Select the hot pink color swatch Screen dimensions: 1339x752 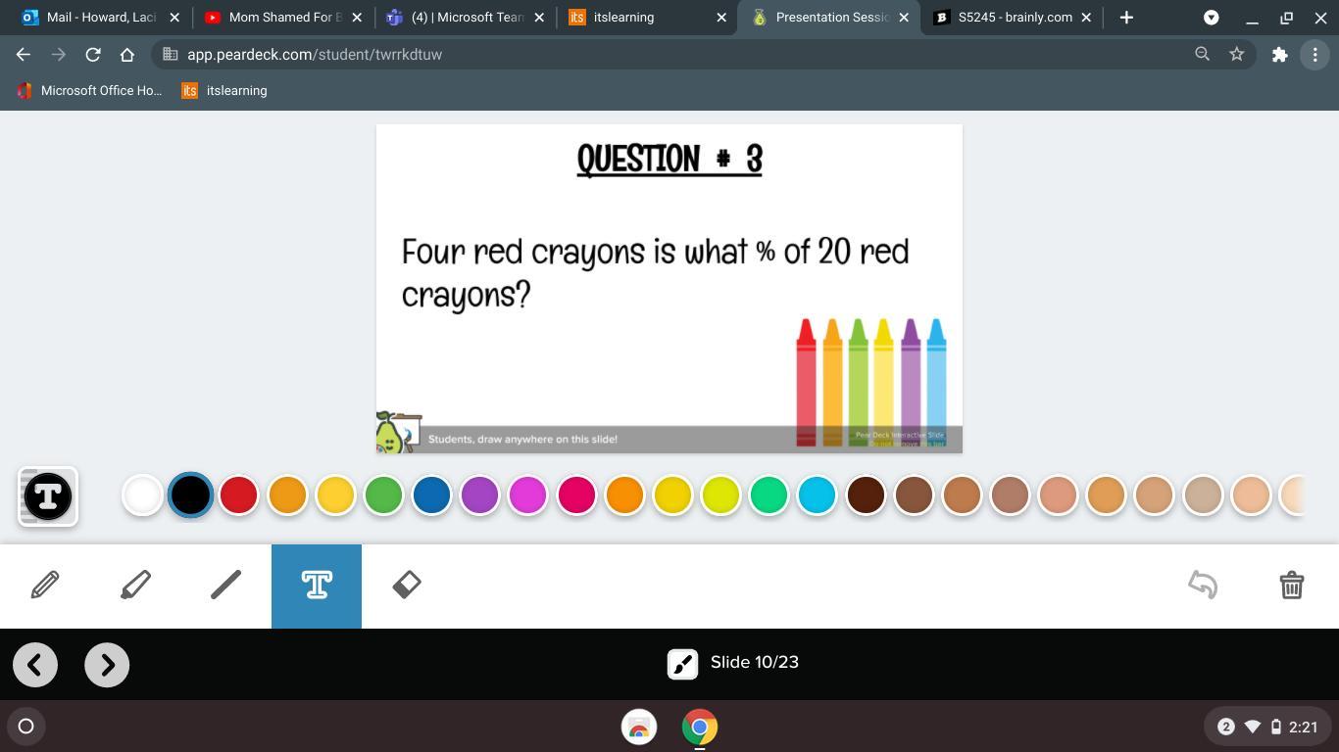tap(576, 495)
